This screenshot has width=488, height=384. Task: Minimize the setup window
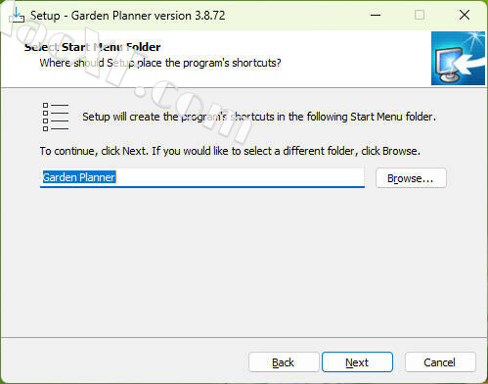376,15
